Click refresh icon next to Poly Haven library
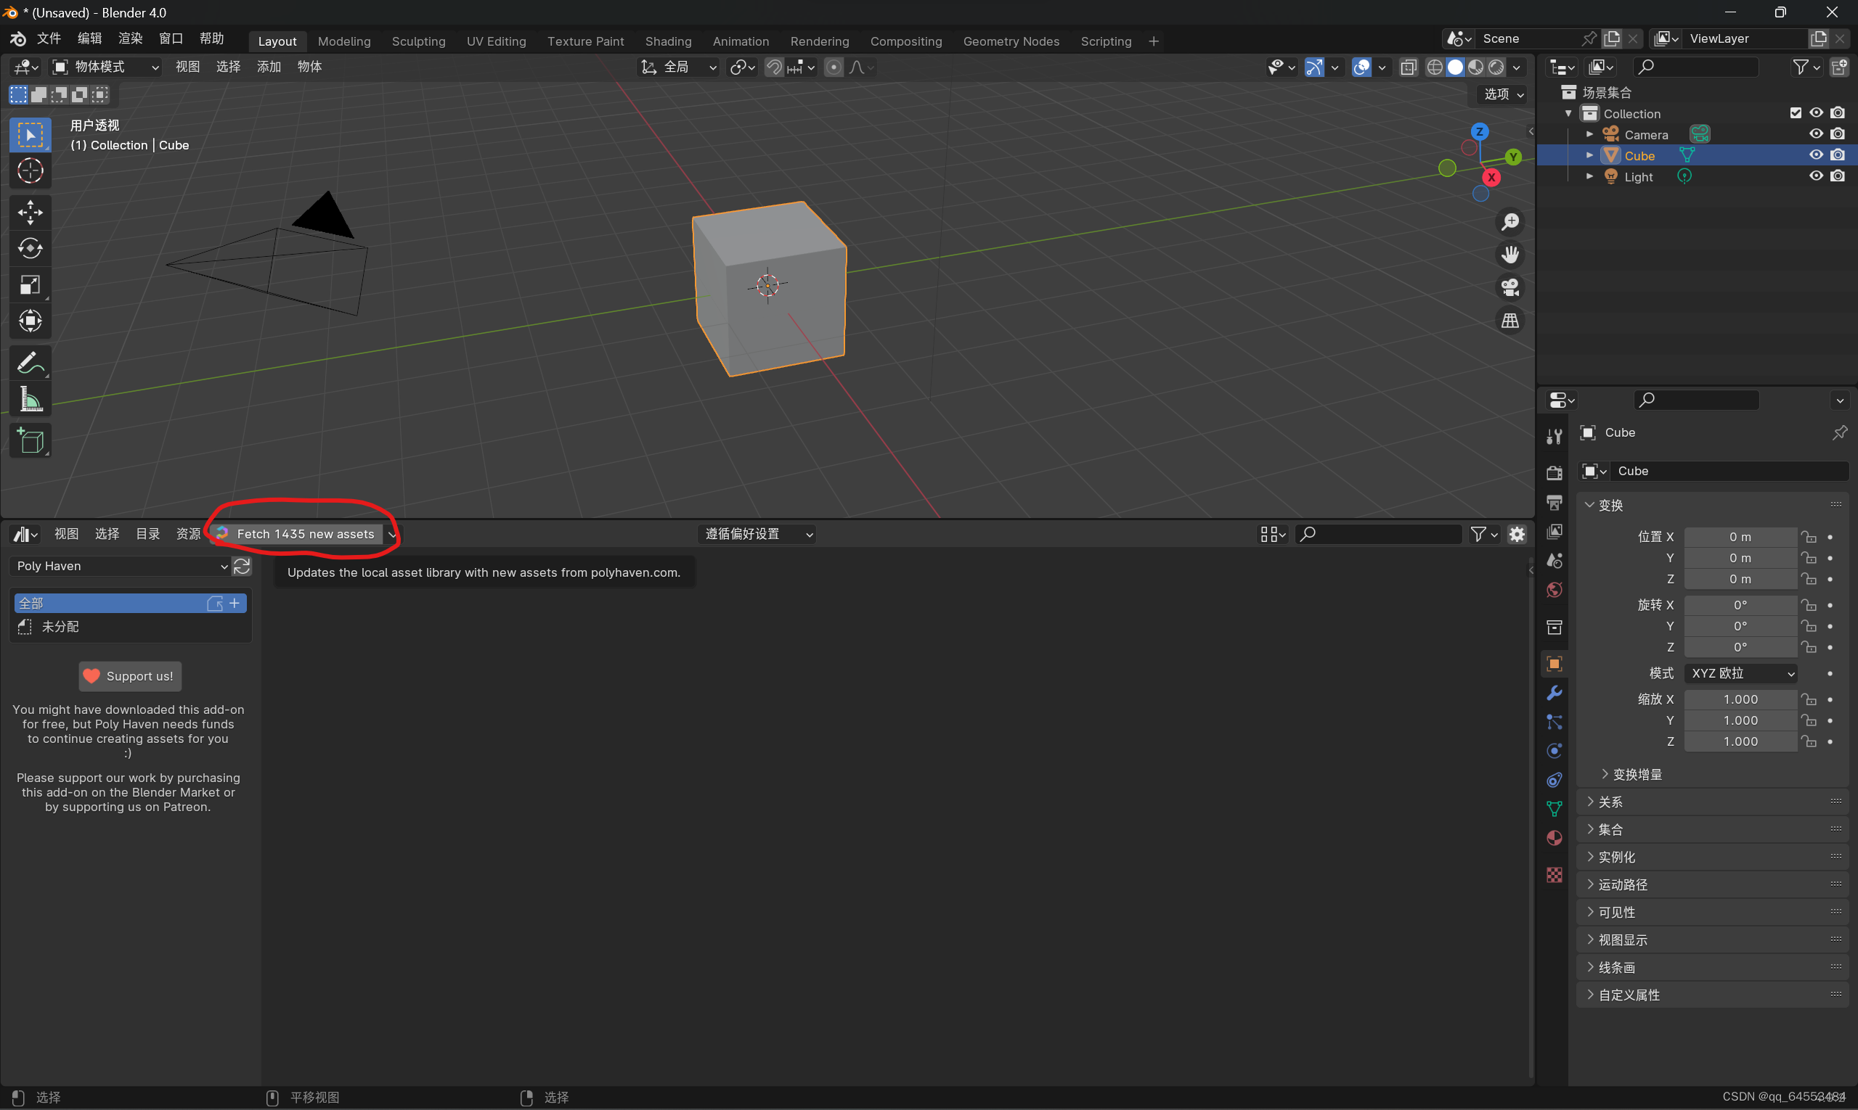Image resolution: width=1858 pixels, height=1110 pixels. 242,566
